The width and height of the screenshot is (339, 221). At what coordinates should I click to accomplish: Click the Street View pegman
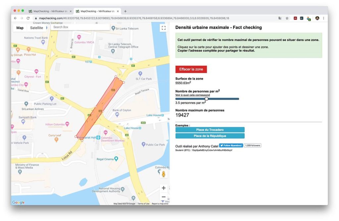164,174
